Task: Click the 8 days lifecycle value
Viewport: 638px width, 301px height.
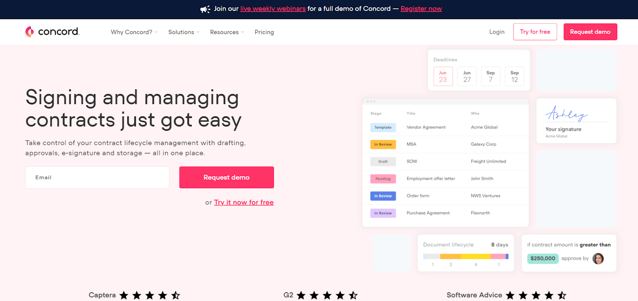Action: pos(500,245)
